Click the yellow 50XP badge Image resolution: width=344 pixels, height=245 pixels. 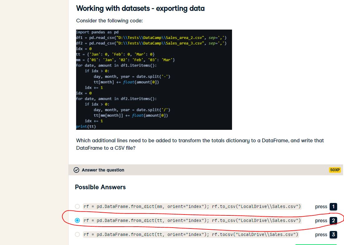[335, 170]
